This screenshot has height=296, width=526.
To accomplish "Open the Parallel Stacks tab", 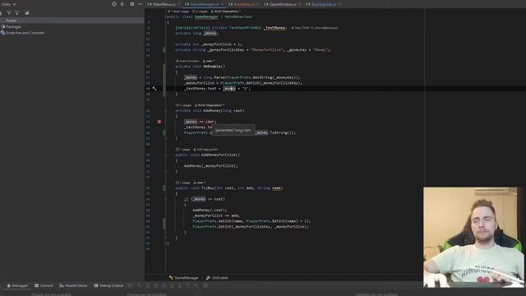I will click(73, 285).
